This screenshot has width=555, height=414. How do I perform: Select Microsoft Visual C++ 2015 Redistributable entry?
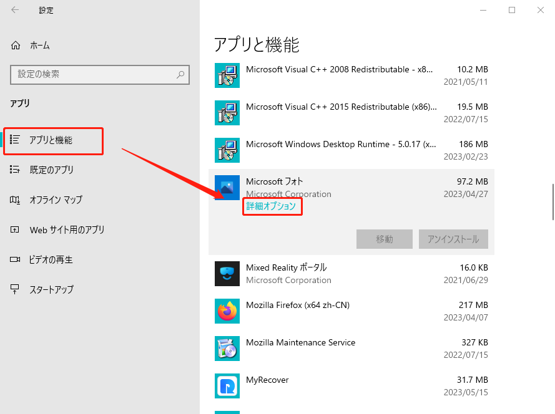click(x=351, y=113)
